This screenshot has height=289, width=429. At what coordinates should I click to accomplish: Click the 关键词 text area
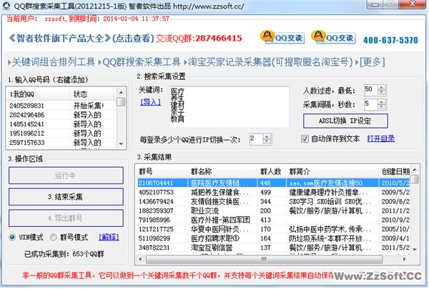pyautogui.click(x=229, y=107)
